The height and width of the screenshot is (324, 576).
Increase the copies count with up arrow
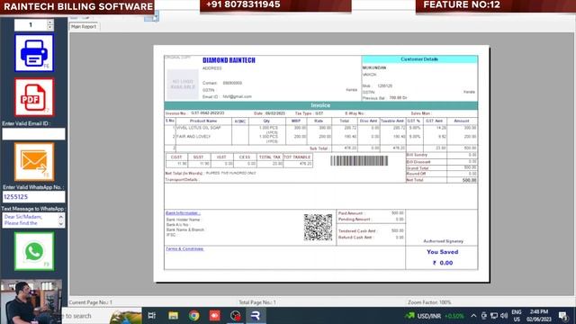pyautogui.click(x=50, y=22)
